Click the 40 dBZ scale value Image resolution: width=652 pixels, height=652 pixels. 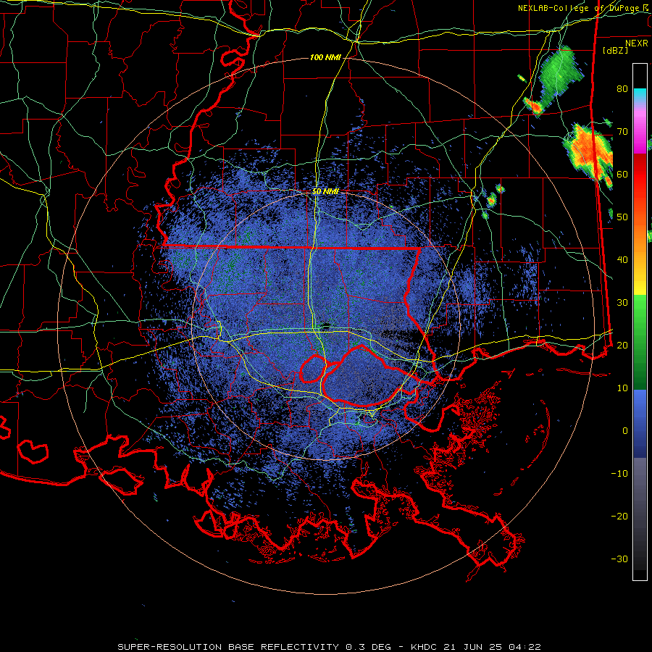click(622, 260)
